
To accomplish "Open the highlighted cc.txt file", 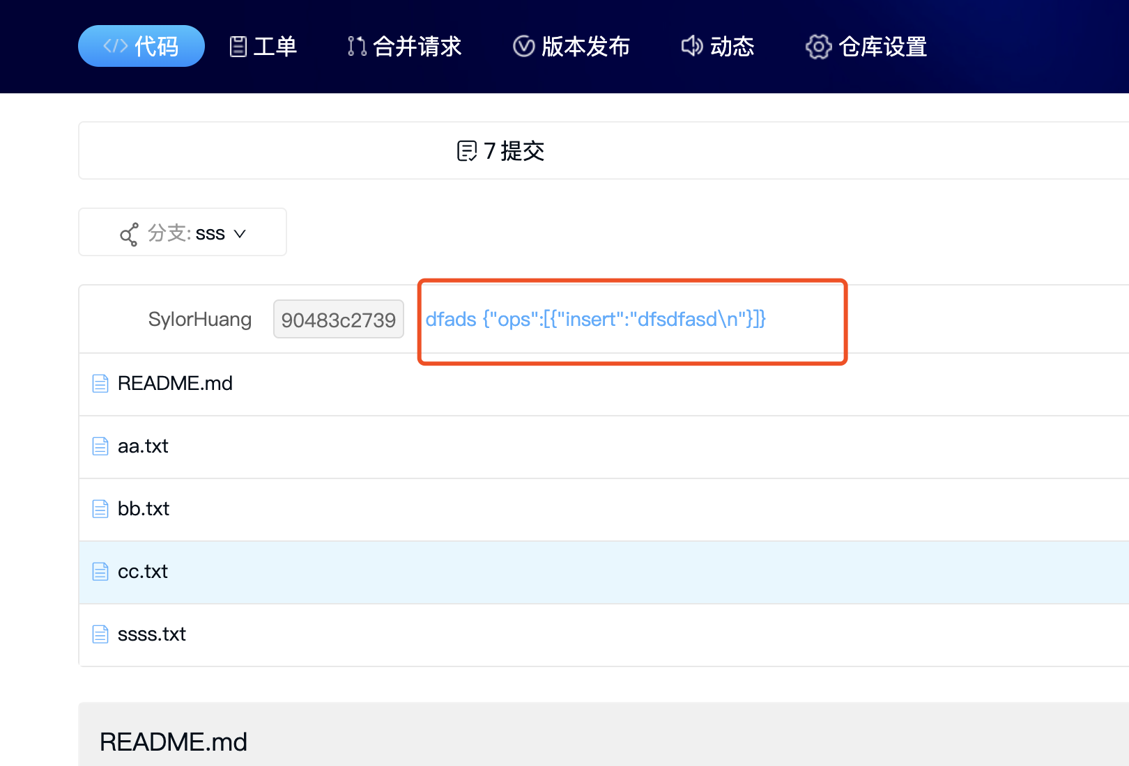I will coord(143,571).
